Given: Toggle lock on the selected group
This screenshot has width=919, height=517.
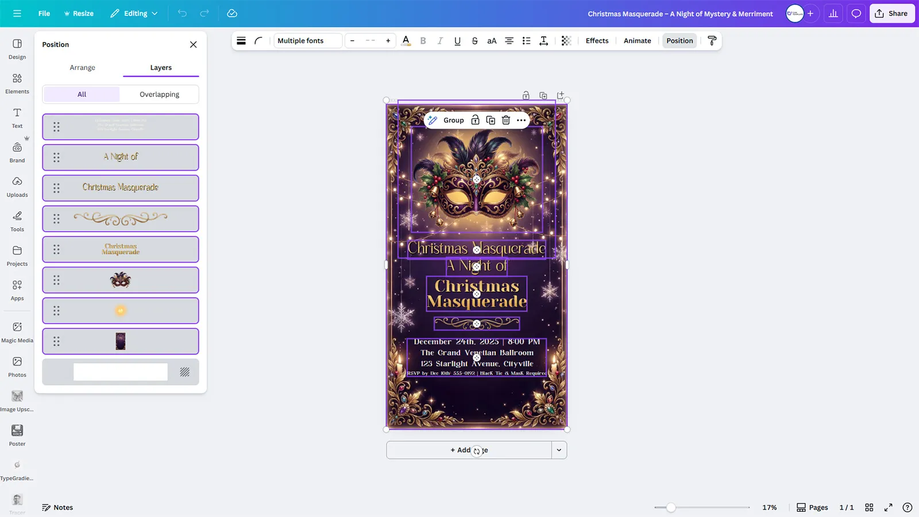Looking at the screenshot, I should coord(475,120).
